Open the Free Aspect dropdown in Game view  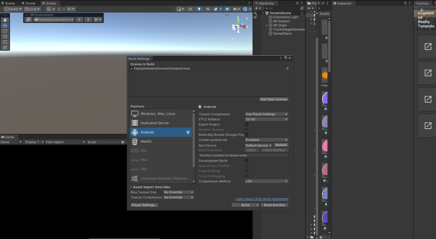pyautogui.click(x=65, y=142)
